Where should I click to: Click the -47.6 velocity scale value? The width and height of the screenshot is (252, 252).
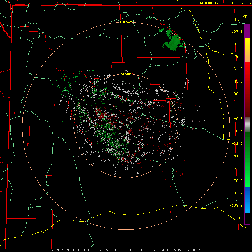(x=237, y=156)
